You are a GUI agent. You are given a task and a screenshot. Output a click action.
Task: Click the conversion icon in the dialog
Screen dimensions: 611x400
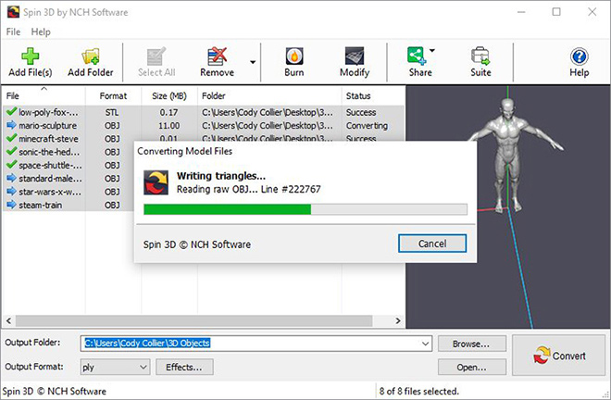tap(156, 182)
